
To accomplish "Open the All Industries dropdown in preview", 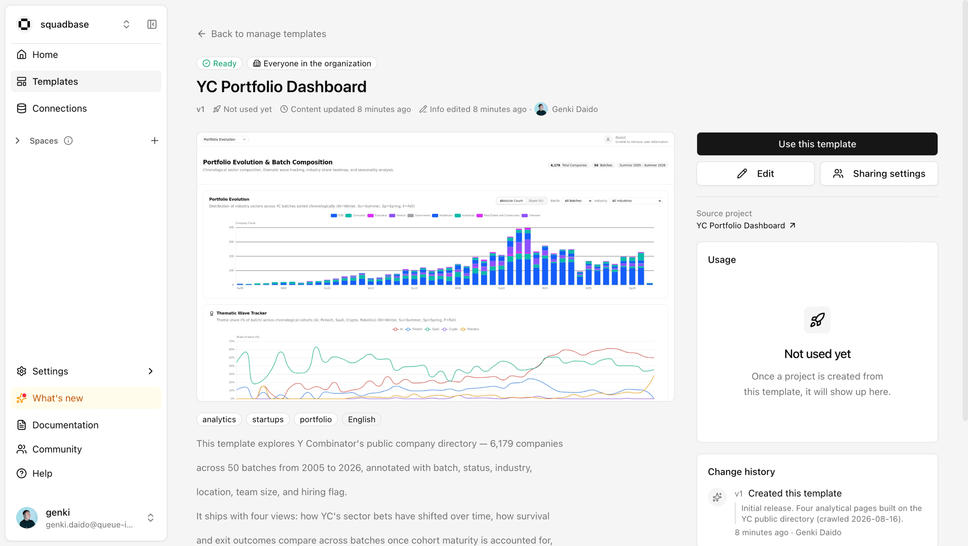I will click(636, 201).
